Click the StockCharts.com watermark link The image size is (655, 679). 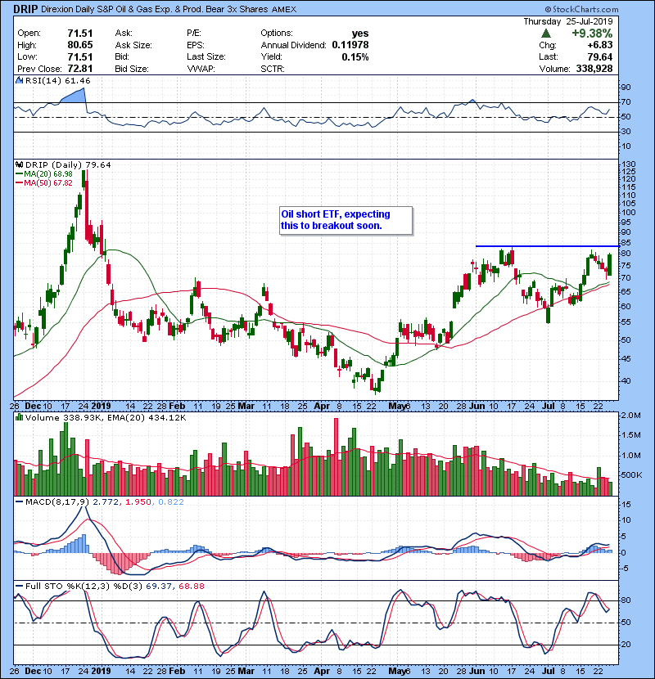tap(581, 9)
